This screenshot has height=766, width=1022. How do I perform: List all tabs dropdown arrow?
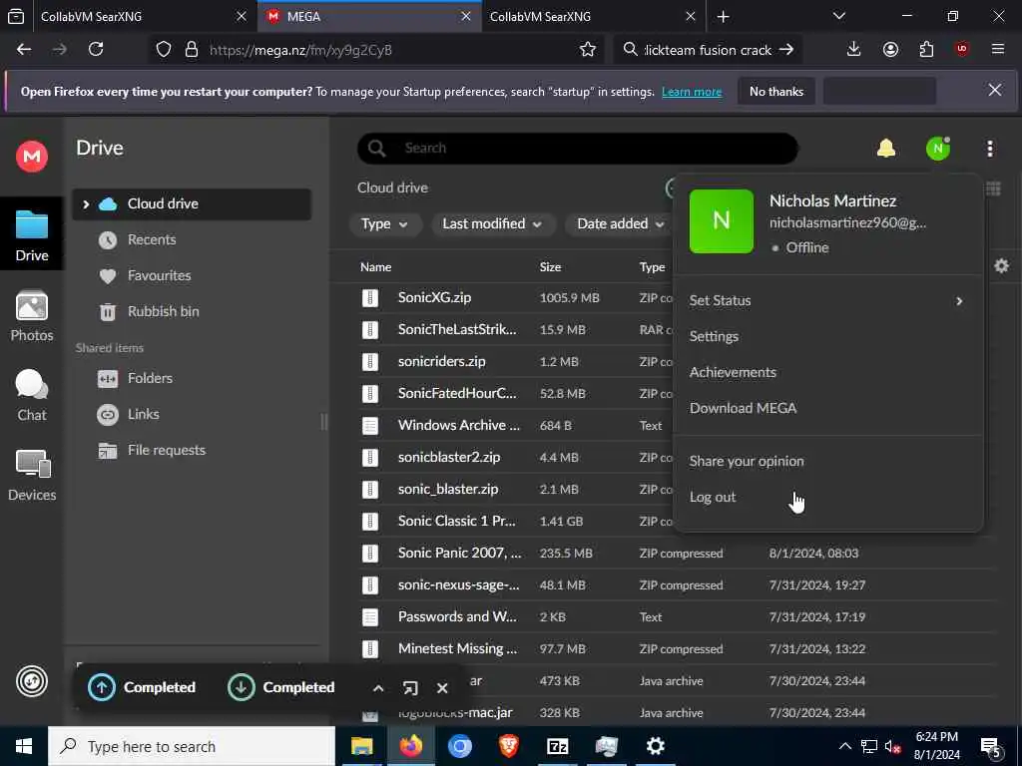838,16
